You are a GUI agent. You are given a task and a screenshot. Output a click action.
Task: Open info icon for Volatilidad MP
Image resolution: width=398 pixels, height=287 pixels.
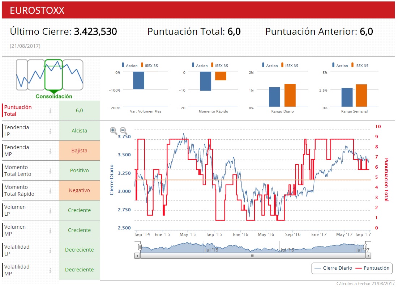[50, 270]
